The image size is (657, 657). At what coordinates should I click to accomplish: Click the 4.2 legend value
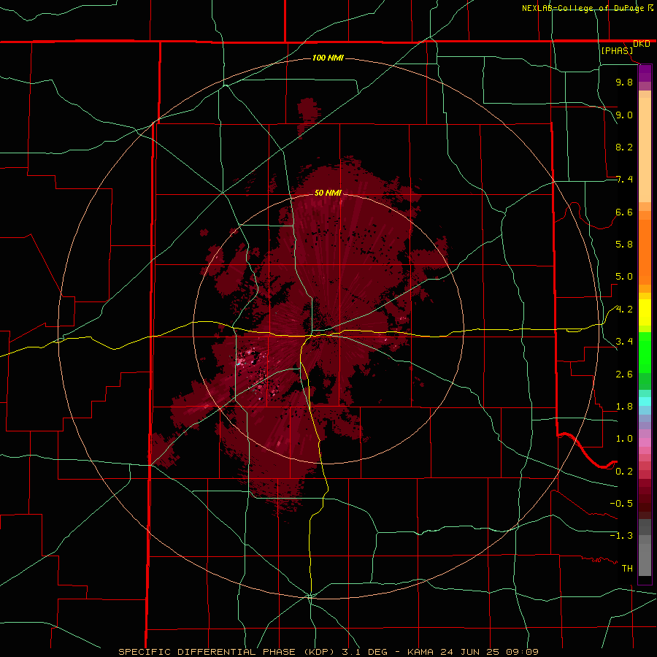[x=624, y=310]
